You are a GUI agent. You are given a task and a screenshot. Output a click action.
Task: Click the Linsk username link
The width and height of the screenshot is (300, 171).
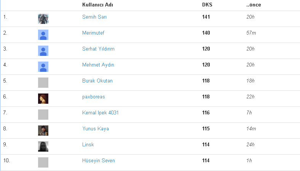[x=88, y=145]
